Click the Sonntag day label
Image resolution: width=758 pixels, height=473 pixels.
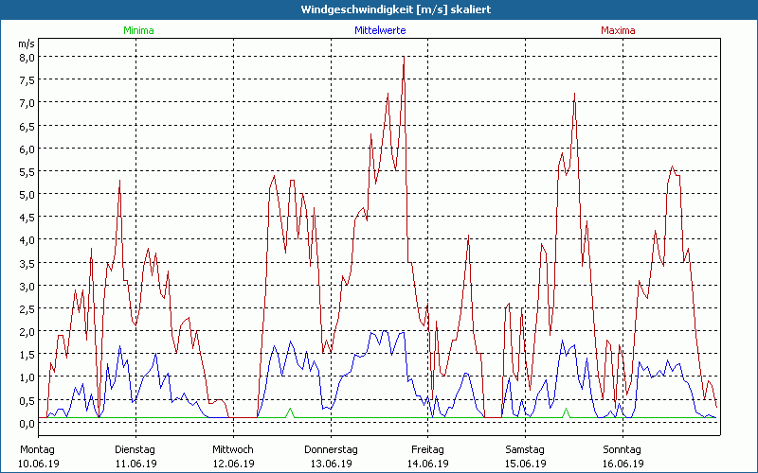(622, 449)
